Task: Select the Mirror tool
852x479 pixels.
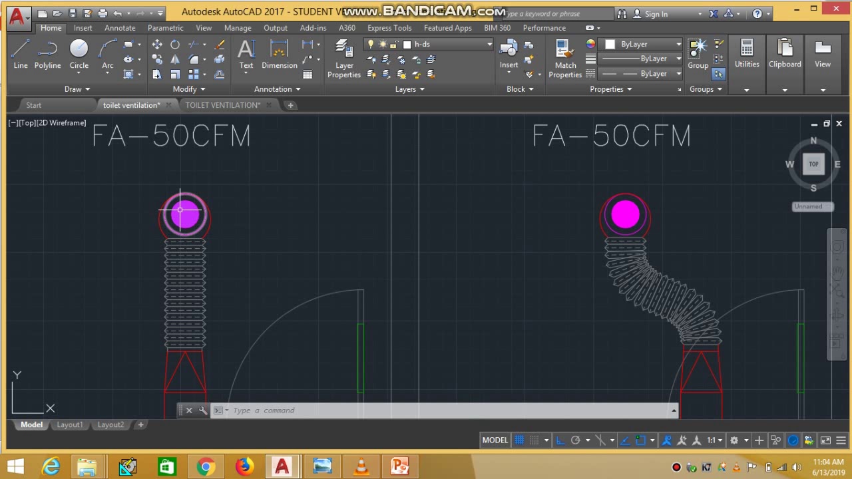Action: (x=175, y=59)
